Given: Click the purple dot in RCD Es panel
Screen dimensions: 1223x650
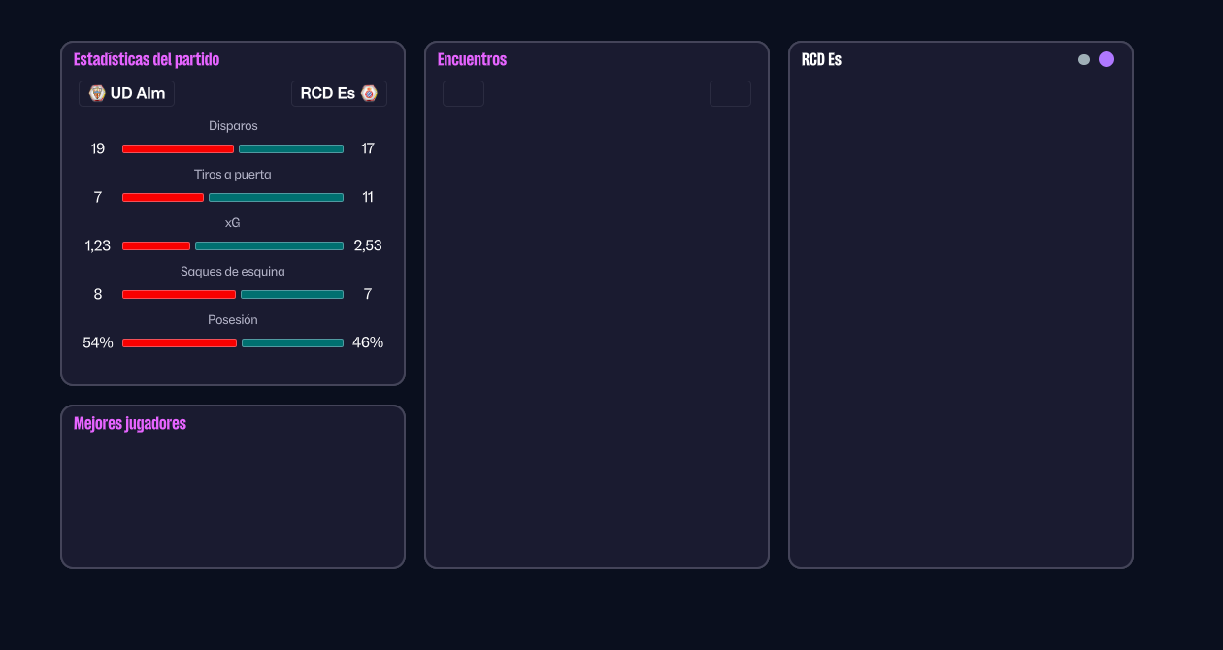Looking at the screenshot, I should (x=1107, y=59).
